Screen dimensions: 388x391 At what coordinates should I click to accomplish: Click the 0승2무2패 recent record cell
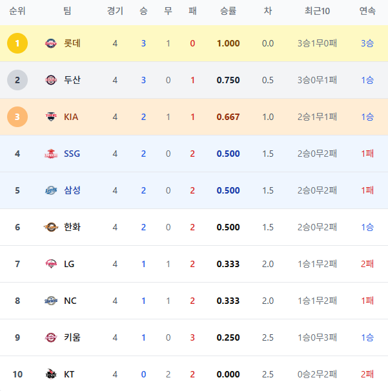317,374
